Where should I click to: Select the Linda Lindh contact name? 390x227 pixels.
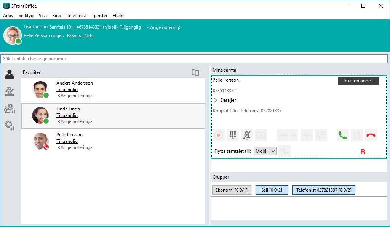pos(68,109)
